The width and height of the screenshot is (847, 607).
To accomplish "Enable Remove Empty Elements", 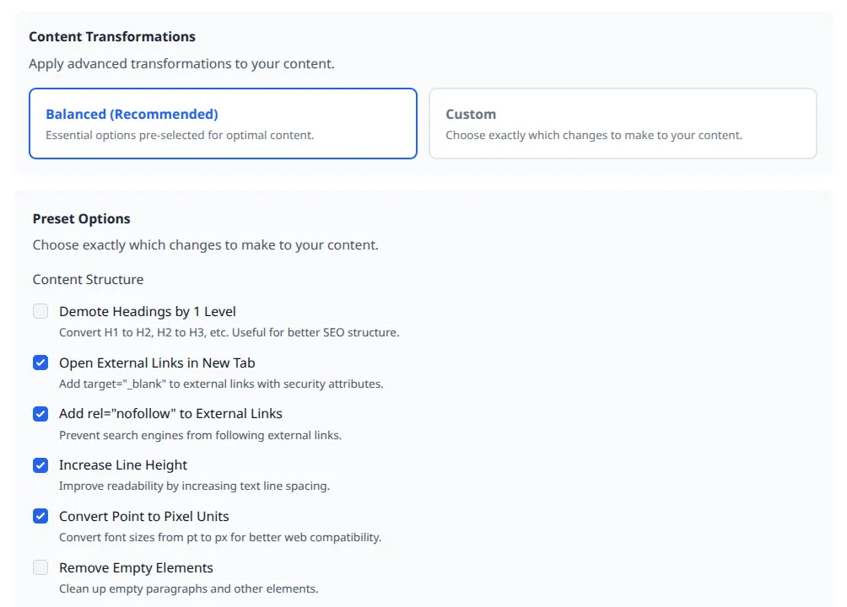I will point(40,567).
